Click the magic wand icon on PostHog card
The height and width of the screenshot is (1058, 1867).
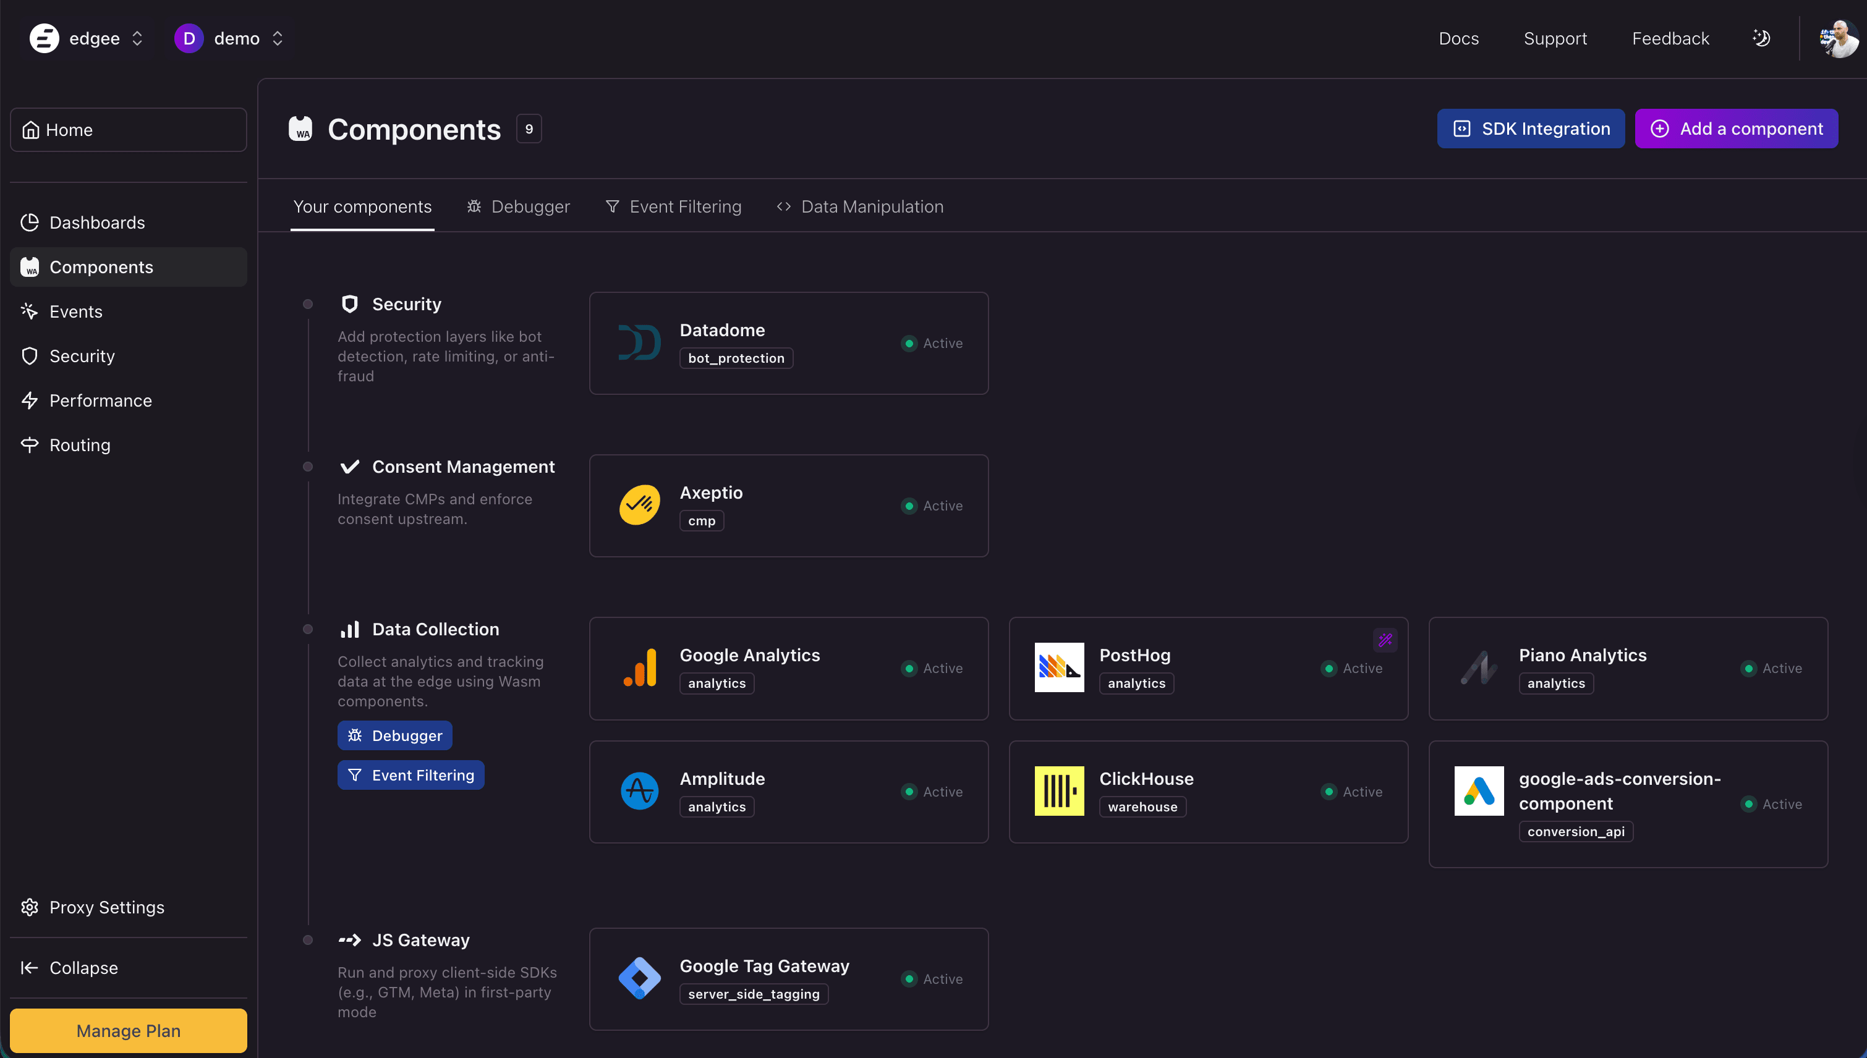(x=1385, y=640)
